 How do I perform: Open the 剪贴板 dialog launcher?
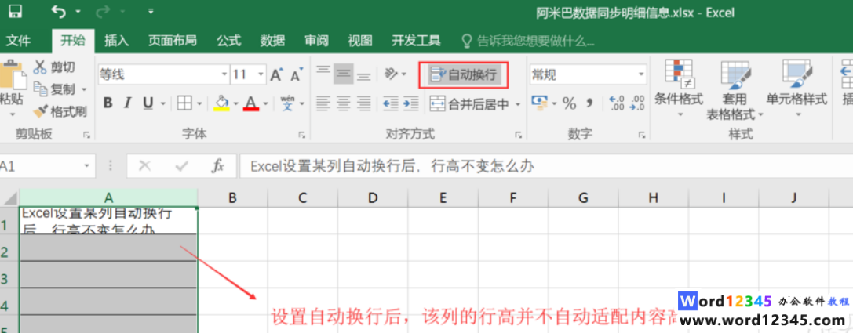click(x=86, y=136)
